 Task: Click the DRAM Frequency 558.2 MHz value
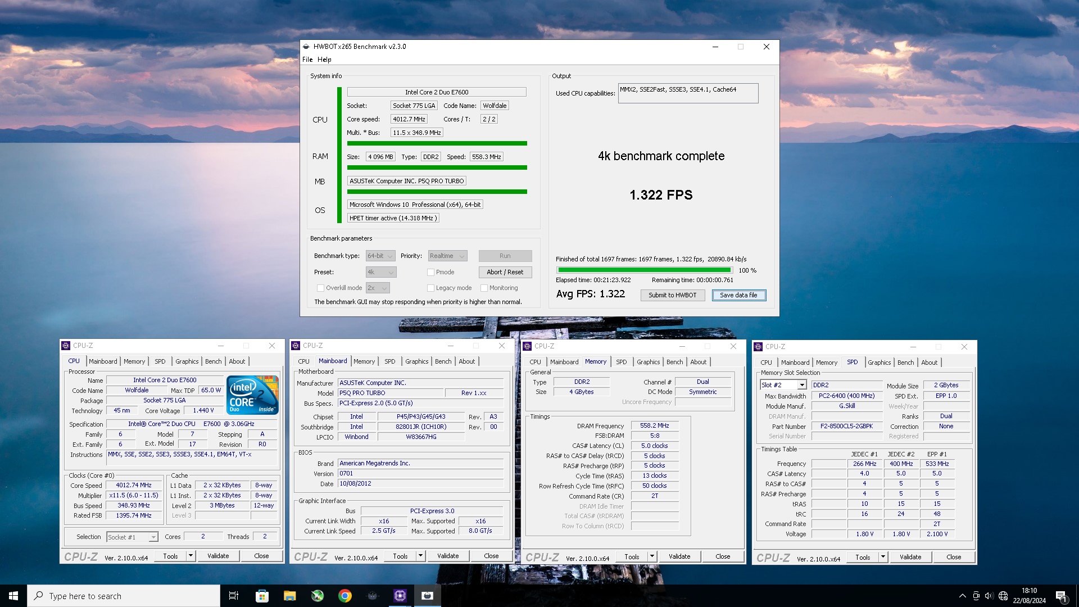(655, 426)
